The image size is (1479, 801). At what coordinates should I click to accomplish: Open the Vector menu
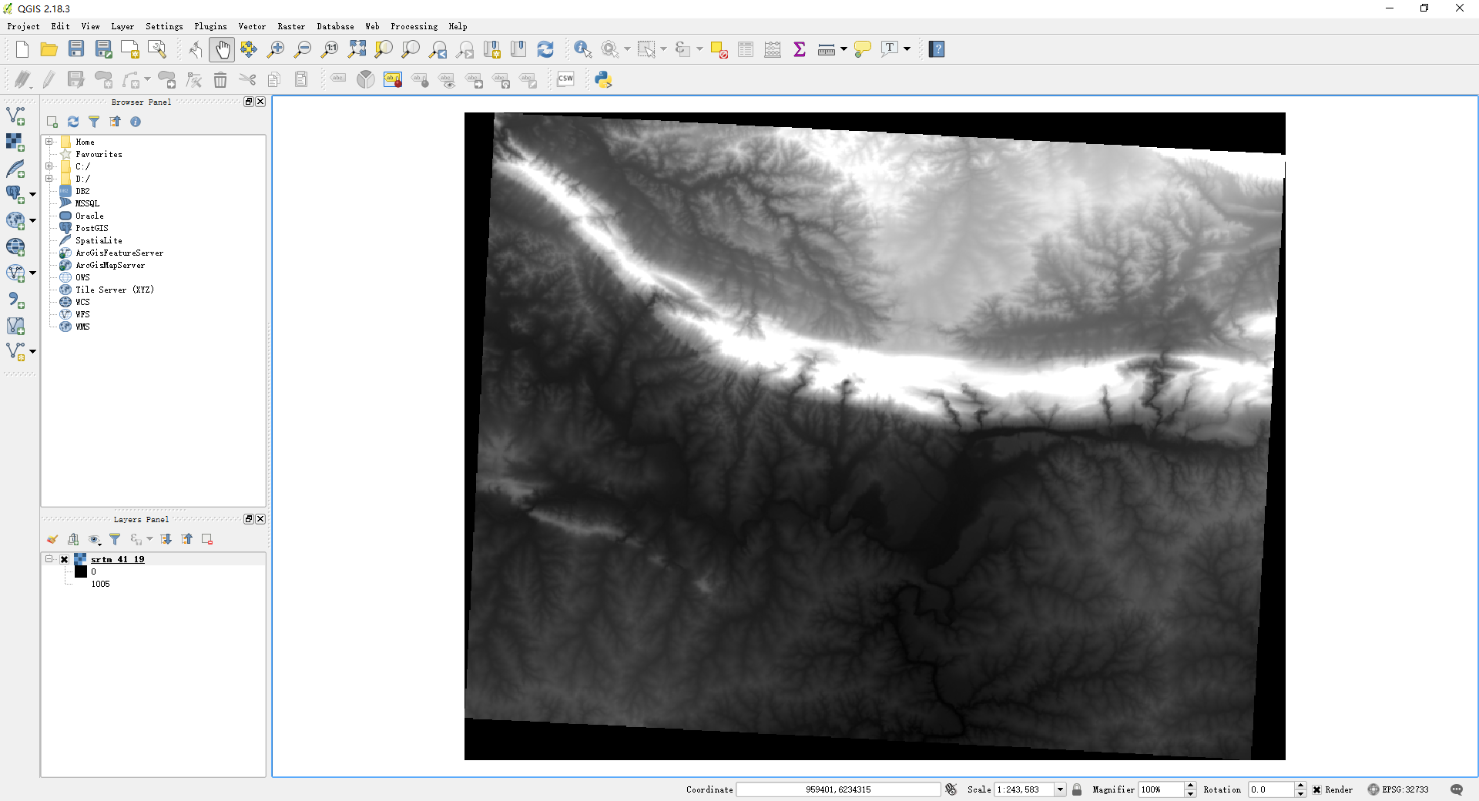click(x=252, y=26)
